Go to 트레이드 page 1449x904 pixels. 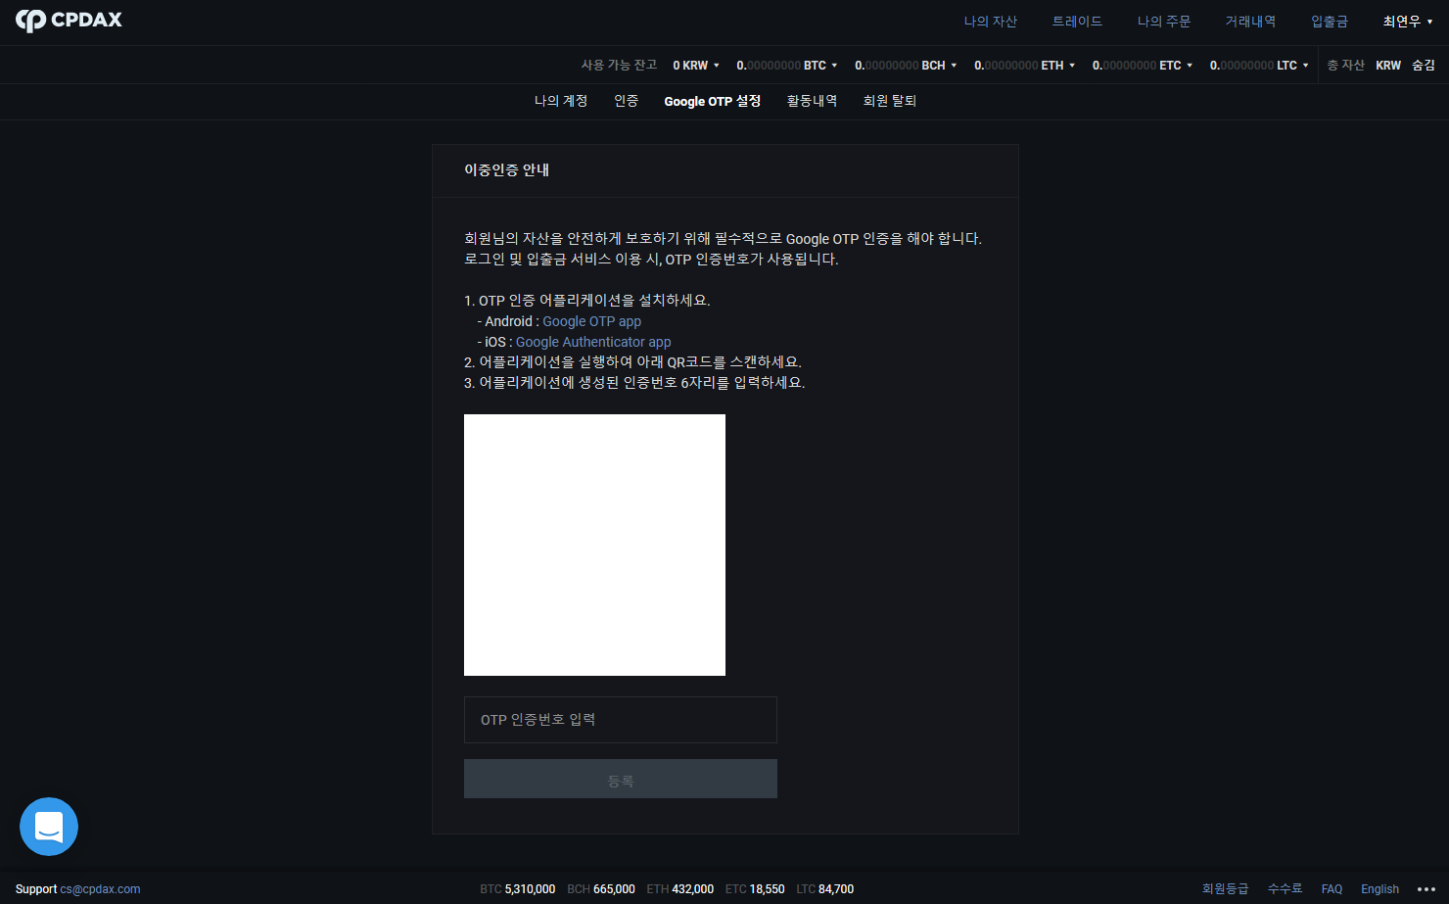click(x=1077, y=22)
